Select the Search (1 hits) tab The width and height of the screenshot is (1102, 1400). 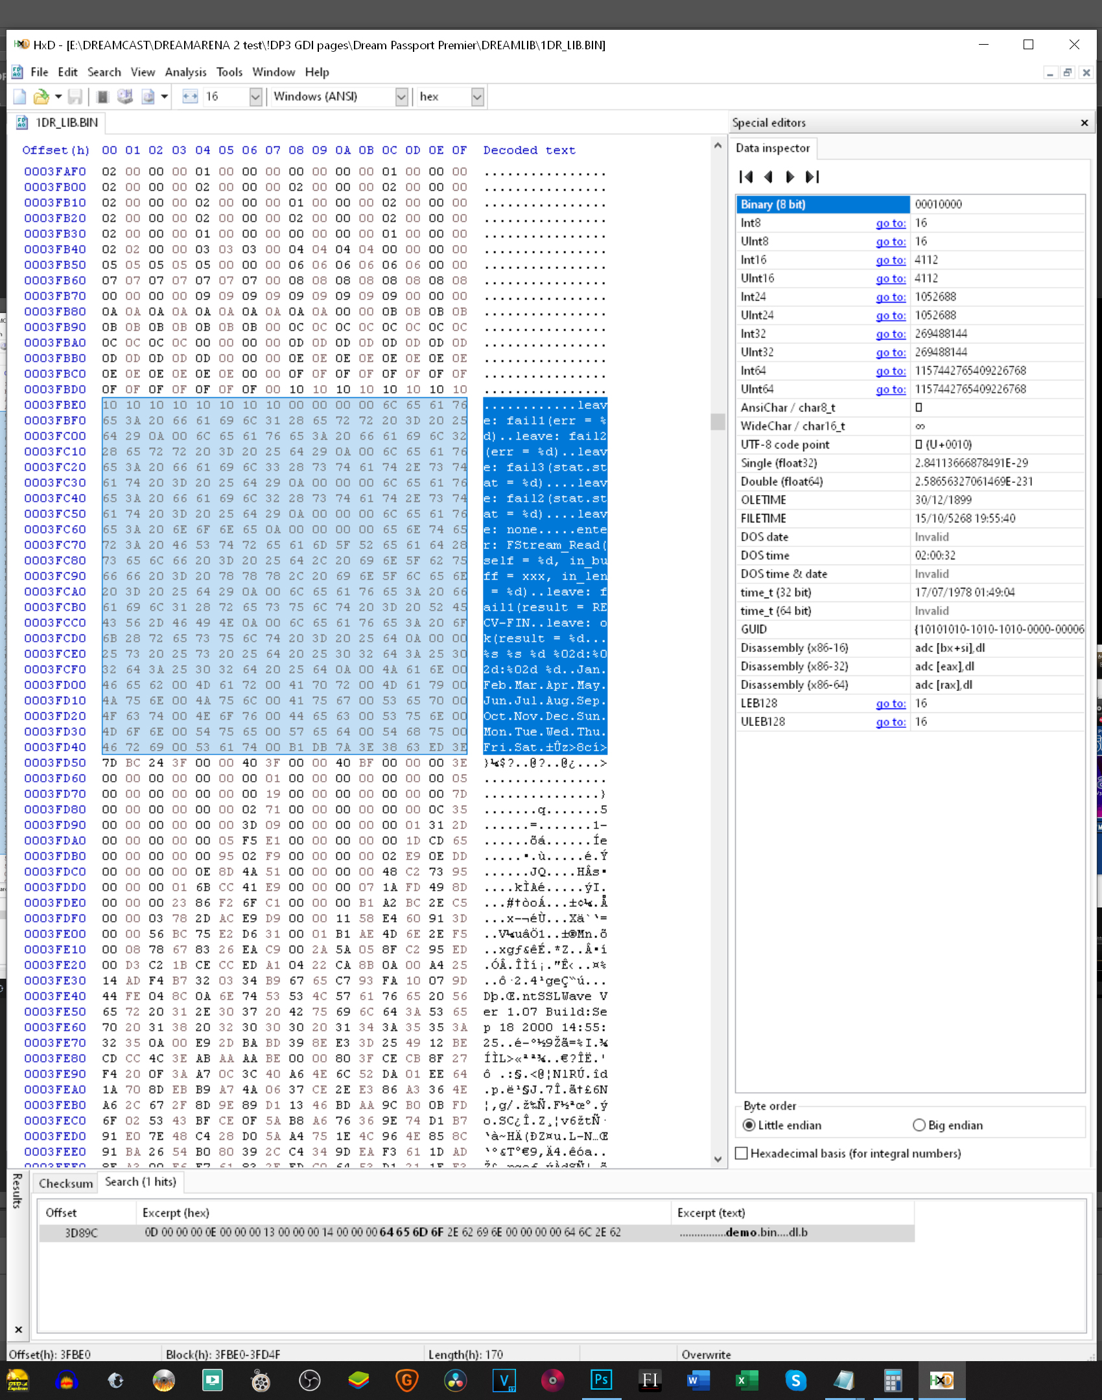tap(141, 1182)
